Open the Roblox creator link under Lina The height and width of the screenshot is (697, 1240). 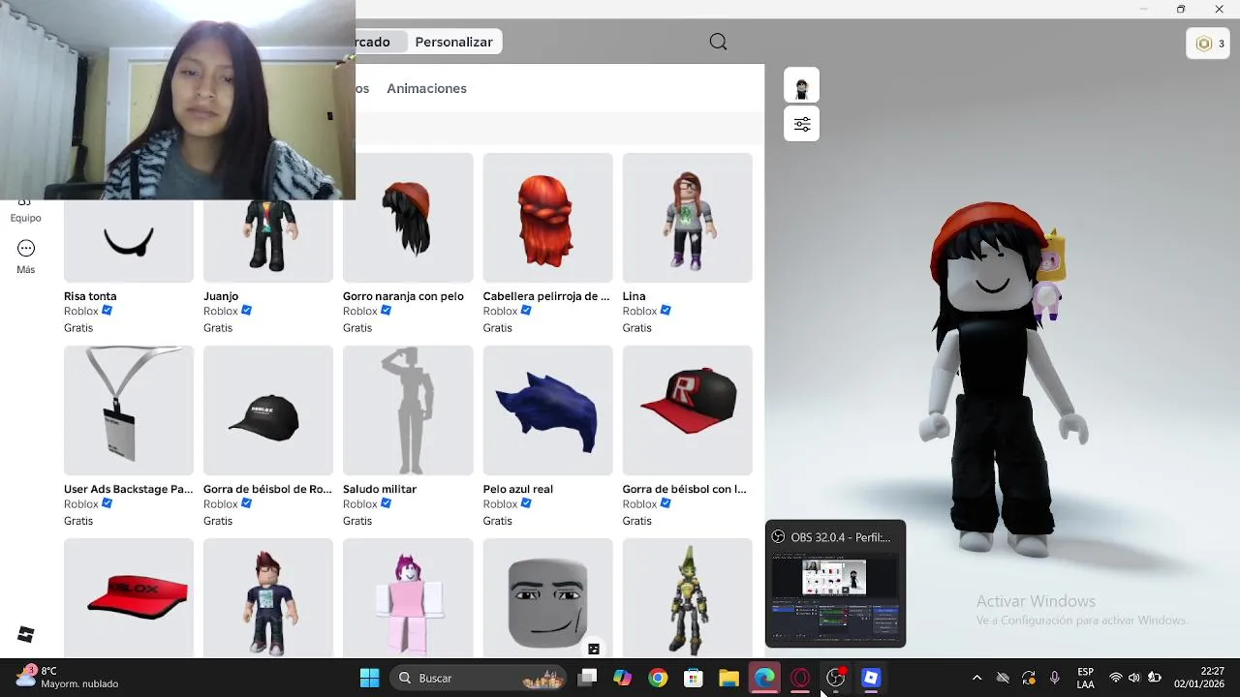tap(639, 311)
